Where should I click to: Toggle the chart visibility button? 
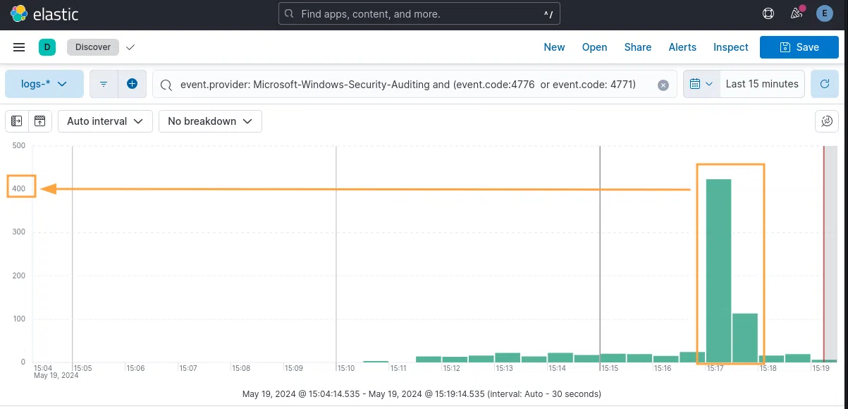click(40, 121)
